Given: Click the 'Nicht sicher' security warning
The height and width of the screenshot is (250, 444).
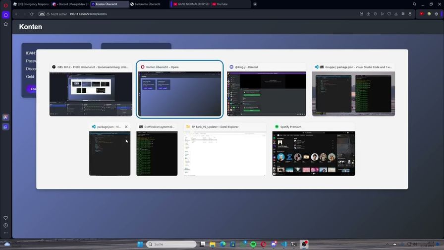Looking at the screenshot, I should coord(56,14).
